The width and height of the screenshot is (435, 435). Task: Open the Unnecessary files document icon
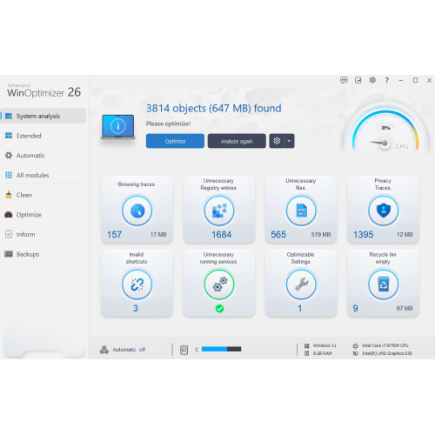[301, 211]
